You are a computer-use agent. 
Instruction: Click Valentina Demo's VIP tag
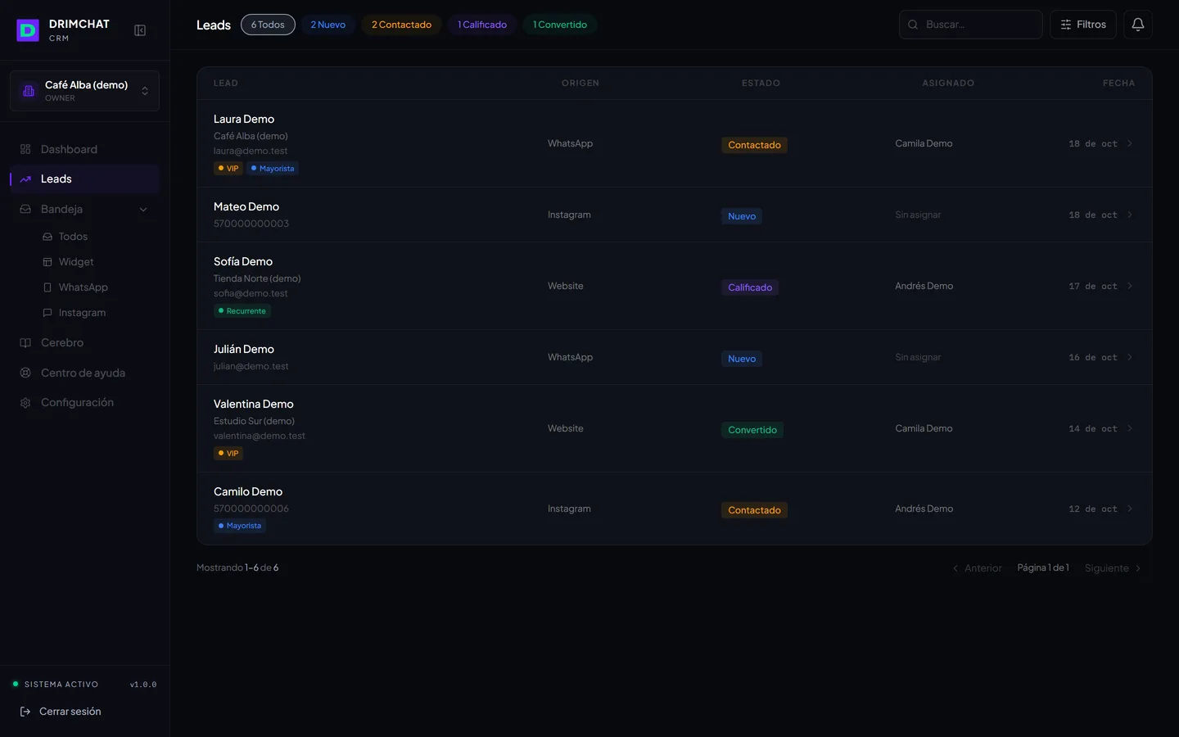[228, 454]
